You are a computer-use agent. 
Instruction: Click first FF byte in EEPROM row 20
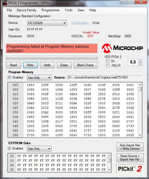[19, 165]
